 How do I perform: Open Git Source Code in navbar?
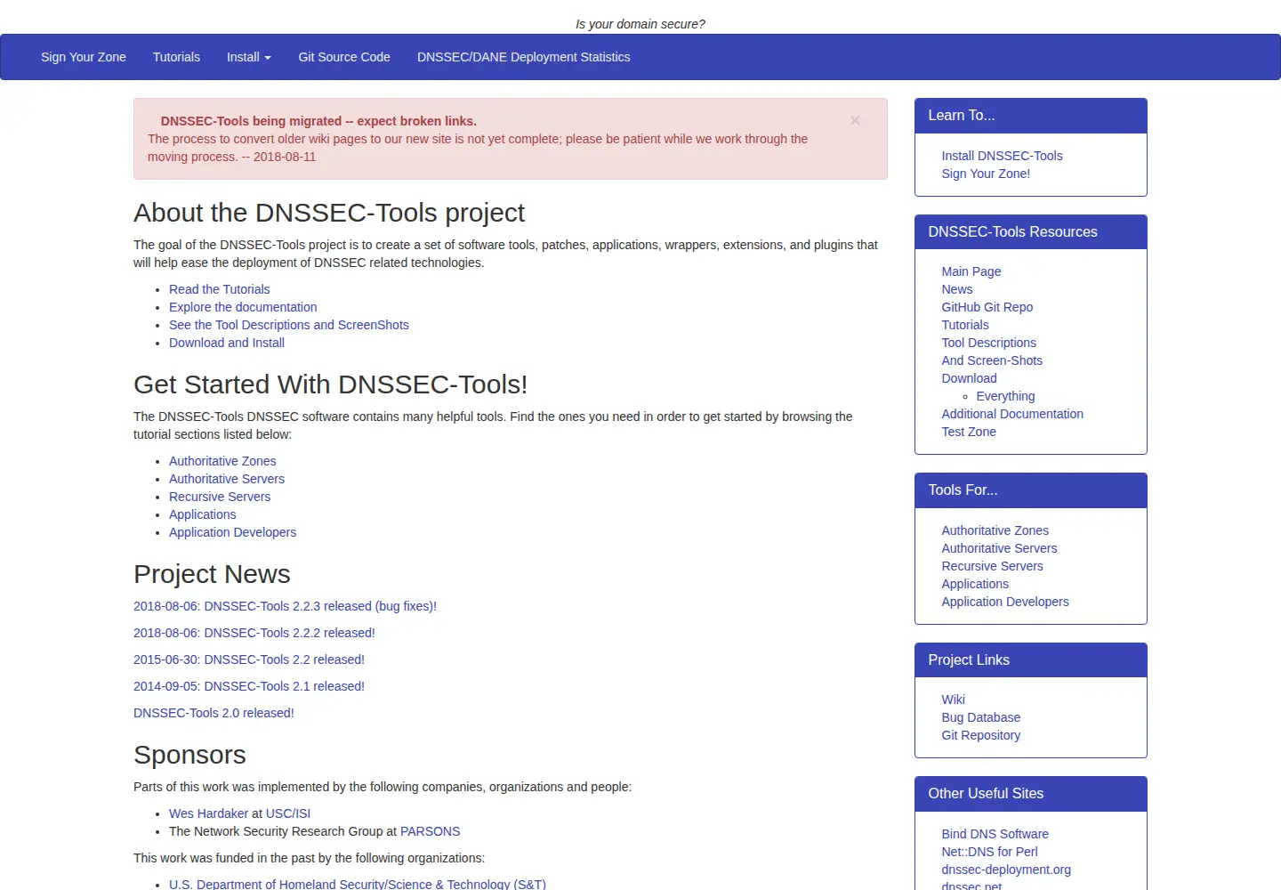[x=344, y=57]
